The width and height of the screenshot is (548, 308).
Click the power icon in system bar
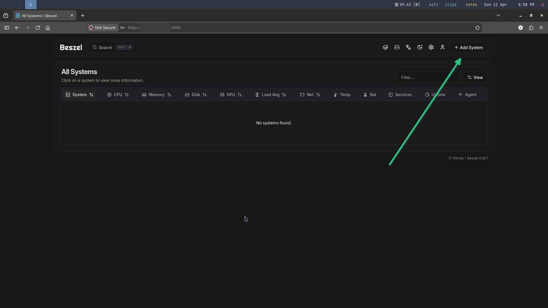[542, 5]
